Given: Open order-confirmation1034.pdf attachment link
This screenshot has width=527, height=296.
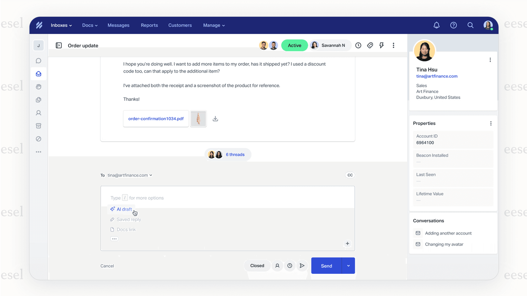Looking at the screenshot, I should [x=156, y=118].
